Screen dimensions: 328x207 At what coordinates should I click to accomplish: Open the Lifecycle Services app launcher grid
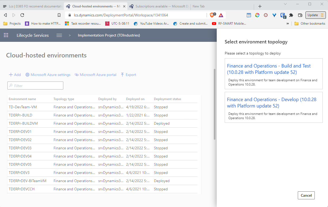tap(6, 35)
